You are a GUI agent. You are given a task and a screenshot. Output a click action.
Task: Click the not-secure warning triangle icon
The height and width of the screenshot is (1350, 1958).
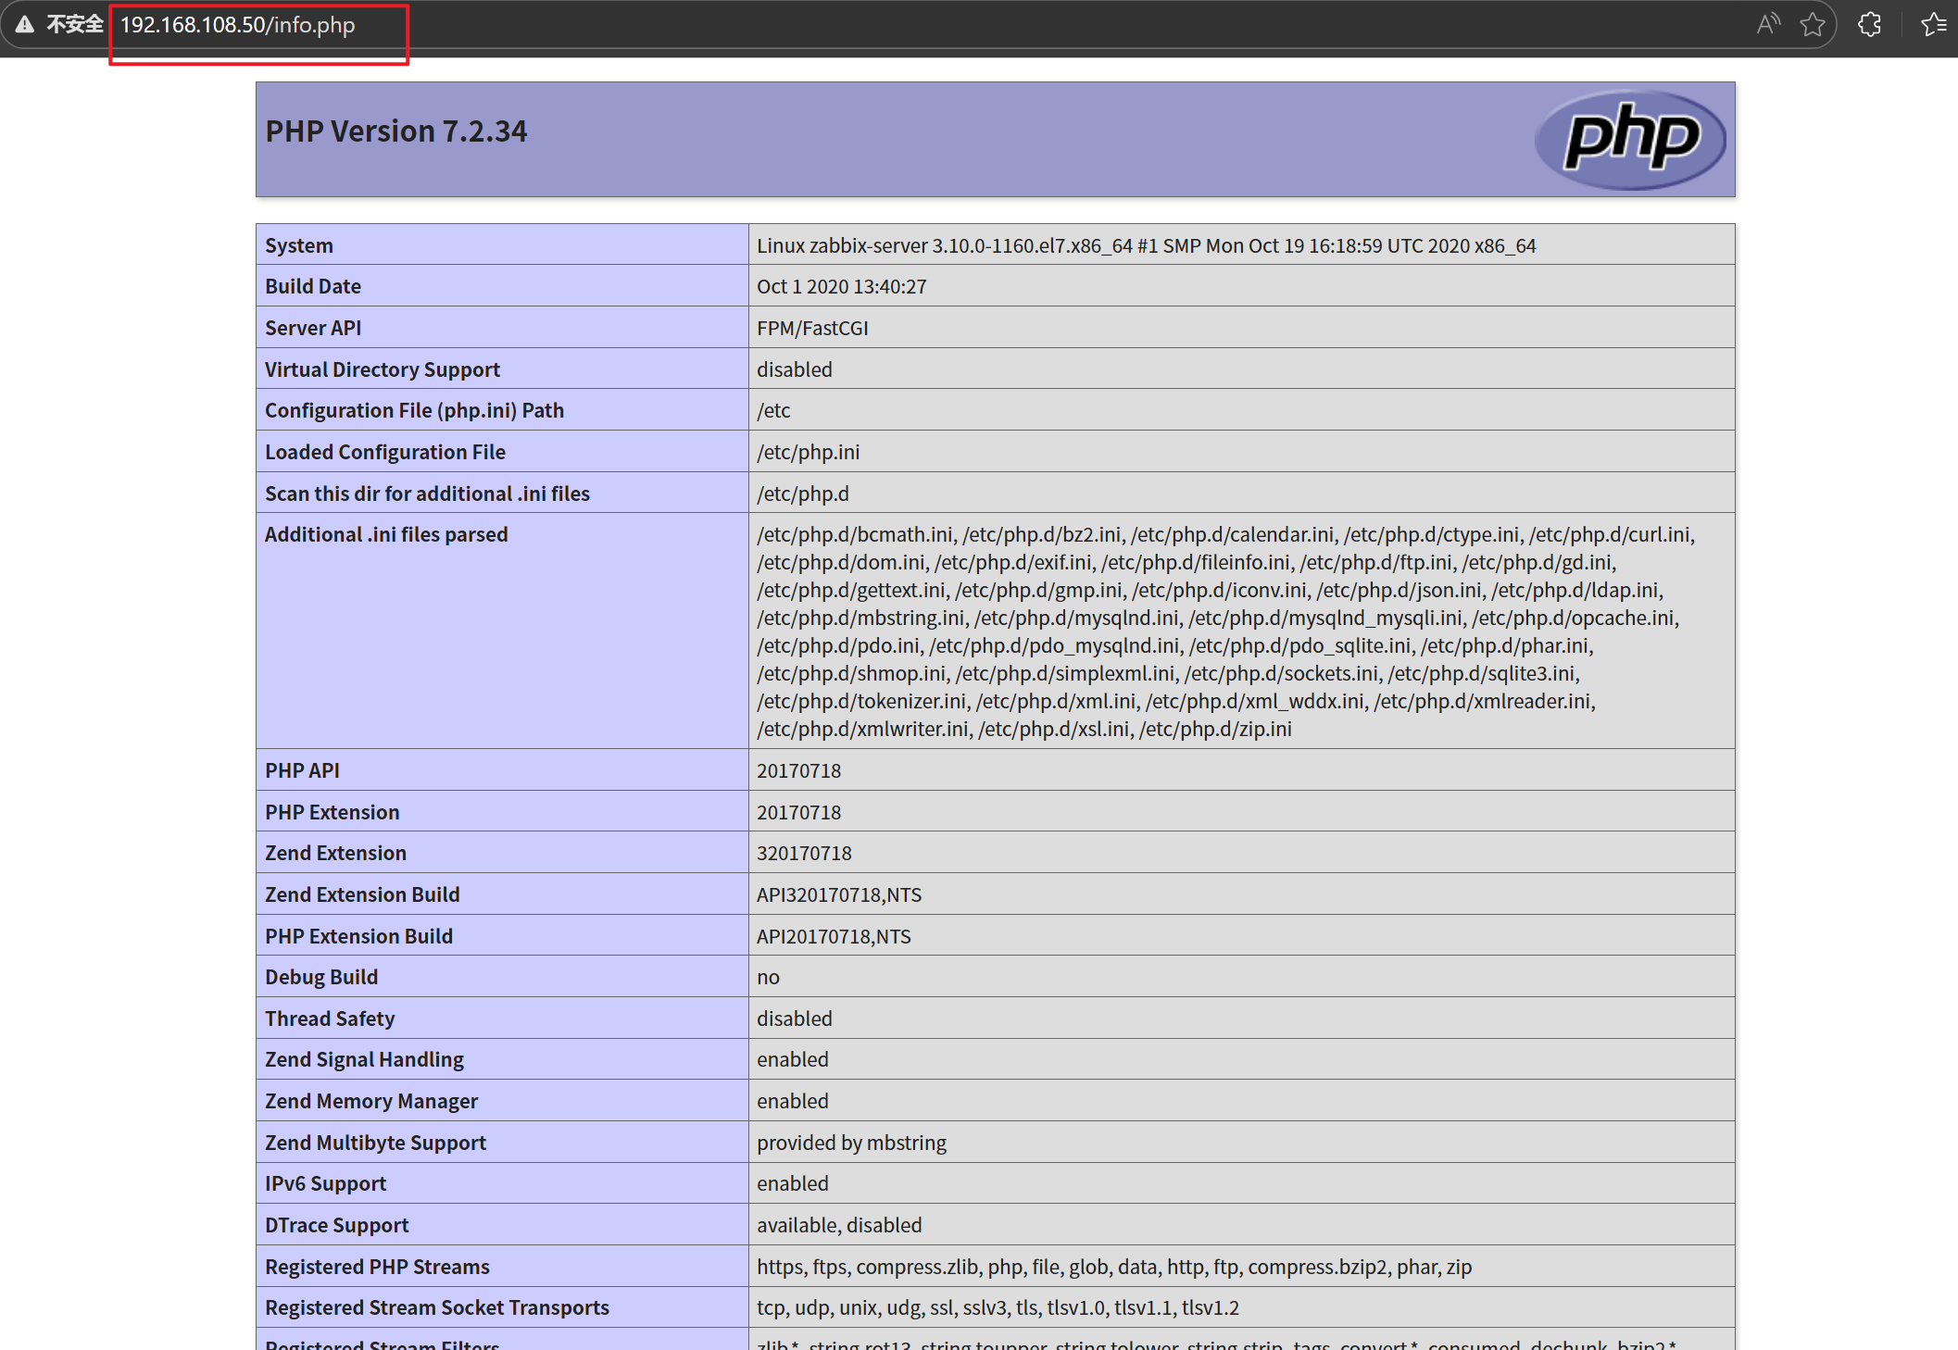25,25
